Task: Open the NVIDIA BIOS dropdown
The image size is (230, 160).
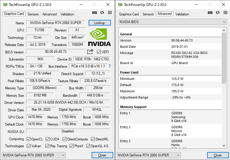Action: tap(172, 22)
